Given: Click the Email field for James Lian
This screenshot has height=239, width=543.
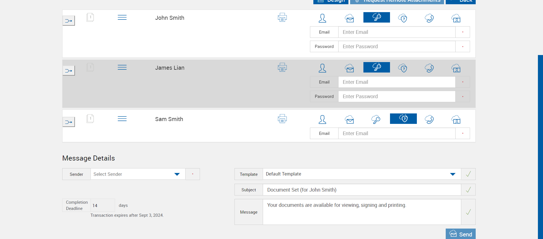Looking at the screenshot, I should (x=397, y=82).
